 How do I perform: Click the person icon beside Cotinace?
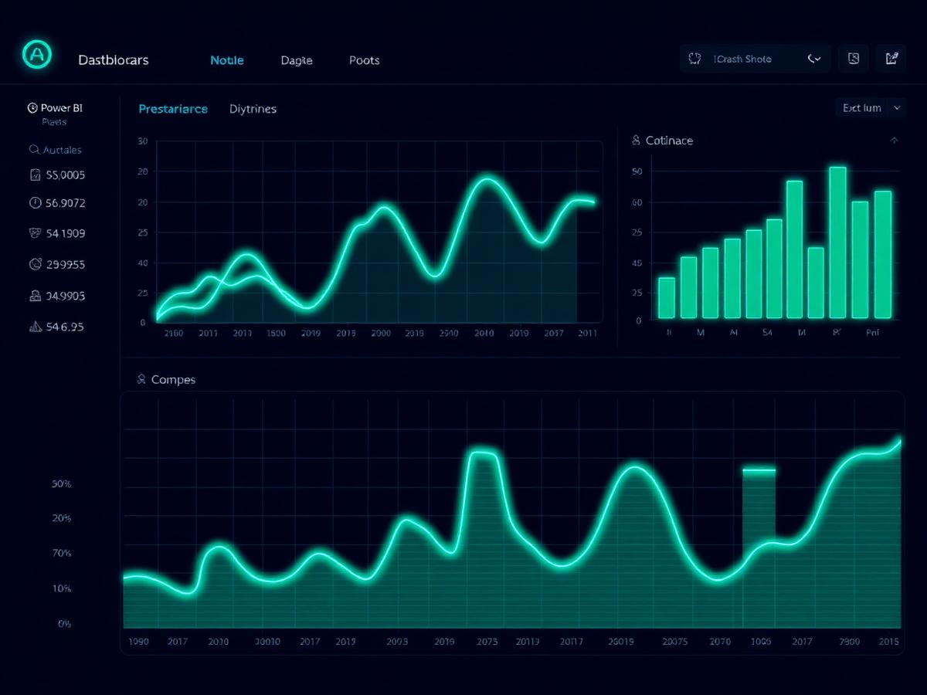(x=637, y=140)
